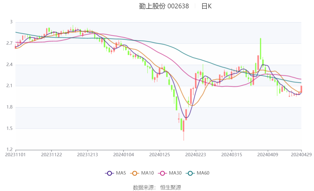Click the lowest red candlestick in February
The image size is (314, 191).
(184, 126)
